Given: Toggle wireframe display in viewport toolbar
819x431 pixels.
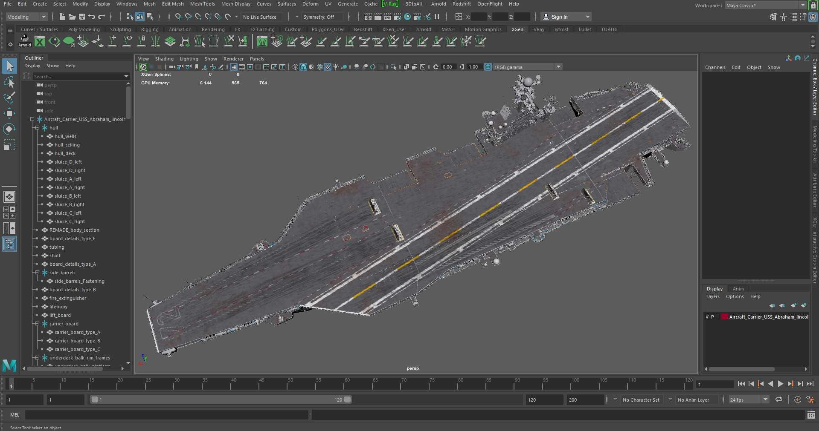Looking at the screenshot, I should click(295, 67).
